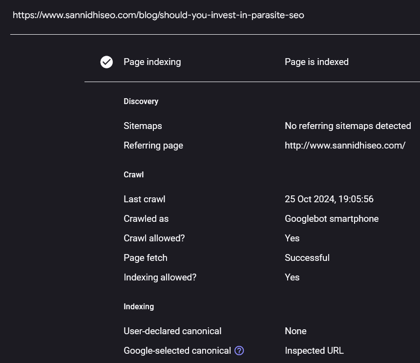The height and width of the screenshot is (363, 420).
Task: Open the referring page sannidhiseo.com link
Action: tap(345, 146)
